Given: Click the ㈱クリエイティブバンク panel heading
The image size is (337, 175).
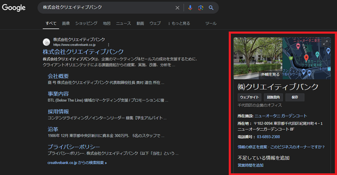Looking at the screenshot, I should coord(278,87).
